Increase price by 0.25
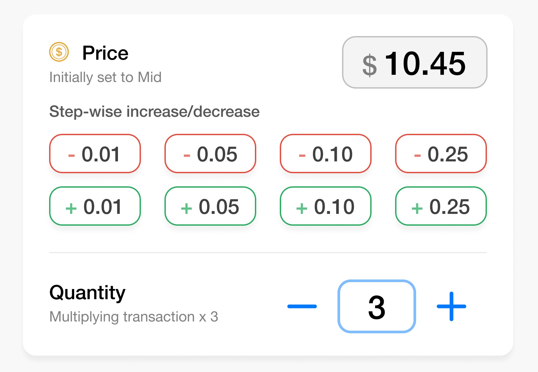Viewport: 538px width, 372px height. coord(441,206)
